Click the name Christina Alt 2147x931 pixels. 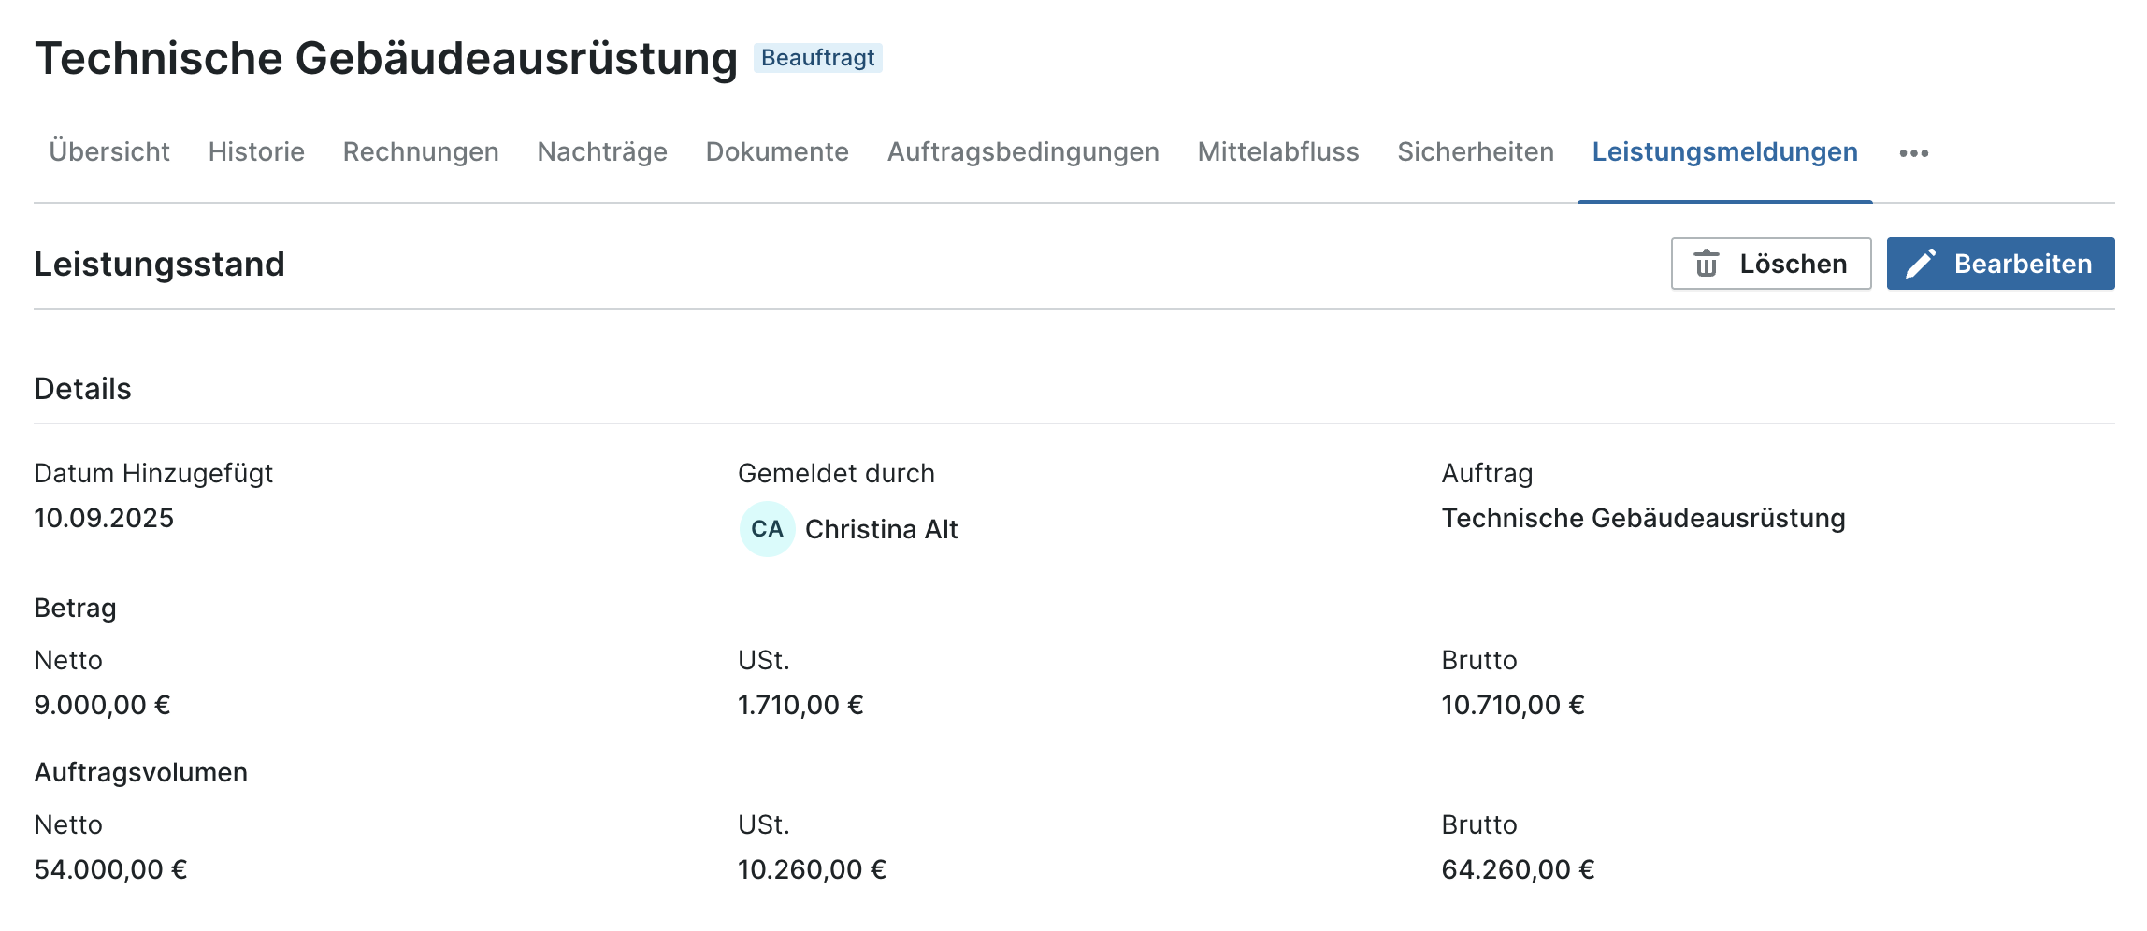[x=881, y=529]
